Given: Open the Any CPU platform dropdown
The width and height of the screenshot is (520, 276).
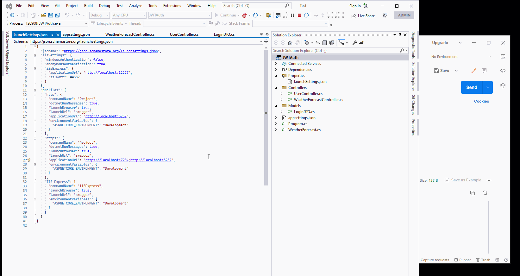Looking at the screenshot, I should click(x=129, y=15).
